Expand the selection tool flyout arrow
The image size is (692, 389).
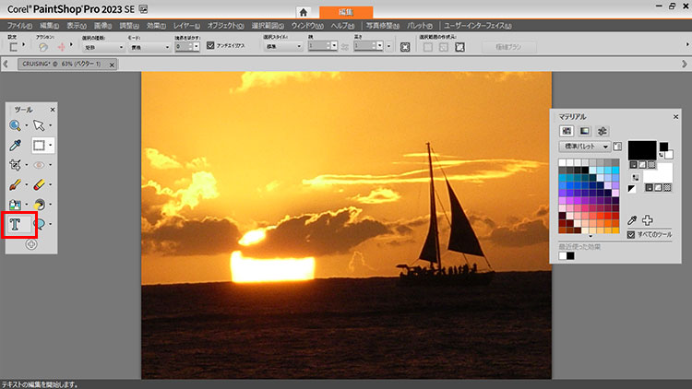pyautogui.click(x=53, y=145)
